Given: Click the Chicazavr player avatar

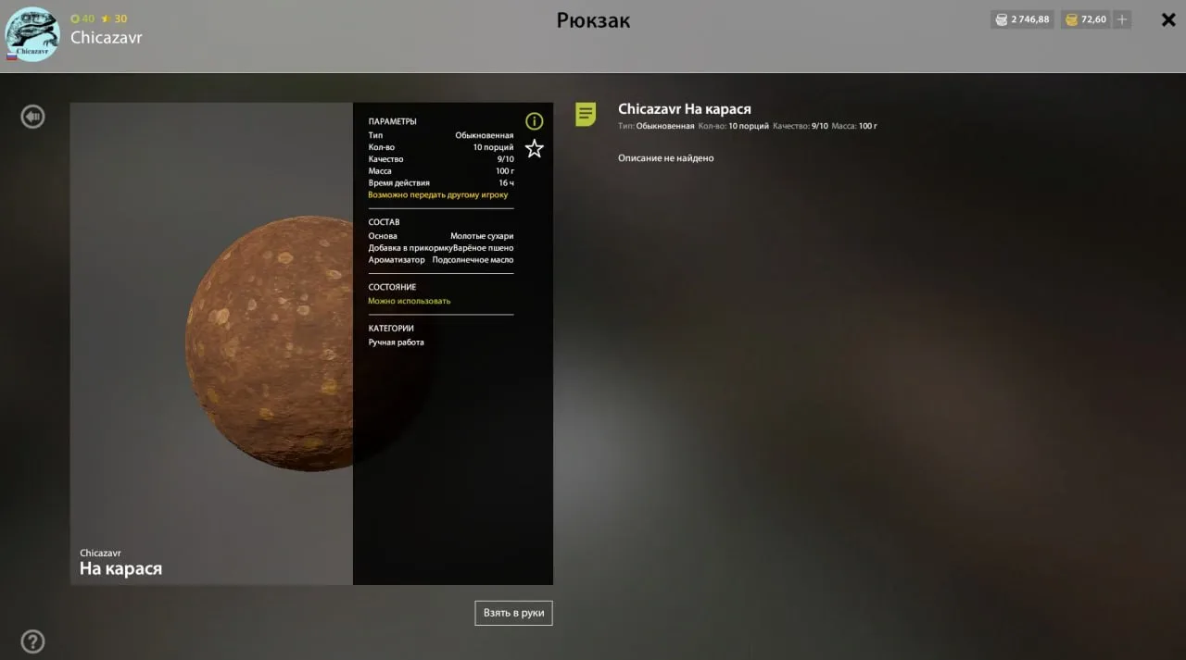Looking at the screenshot, I should [x=32, y=34].
